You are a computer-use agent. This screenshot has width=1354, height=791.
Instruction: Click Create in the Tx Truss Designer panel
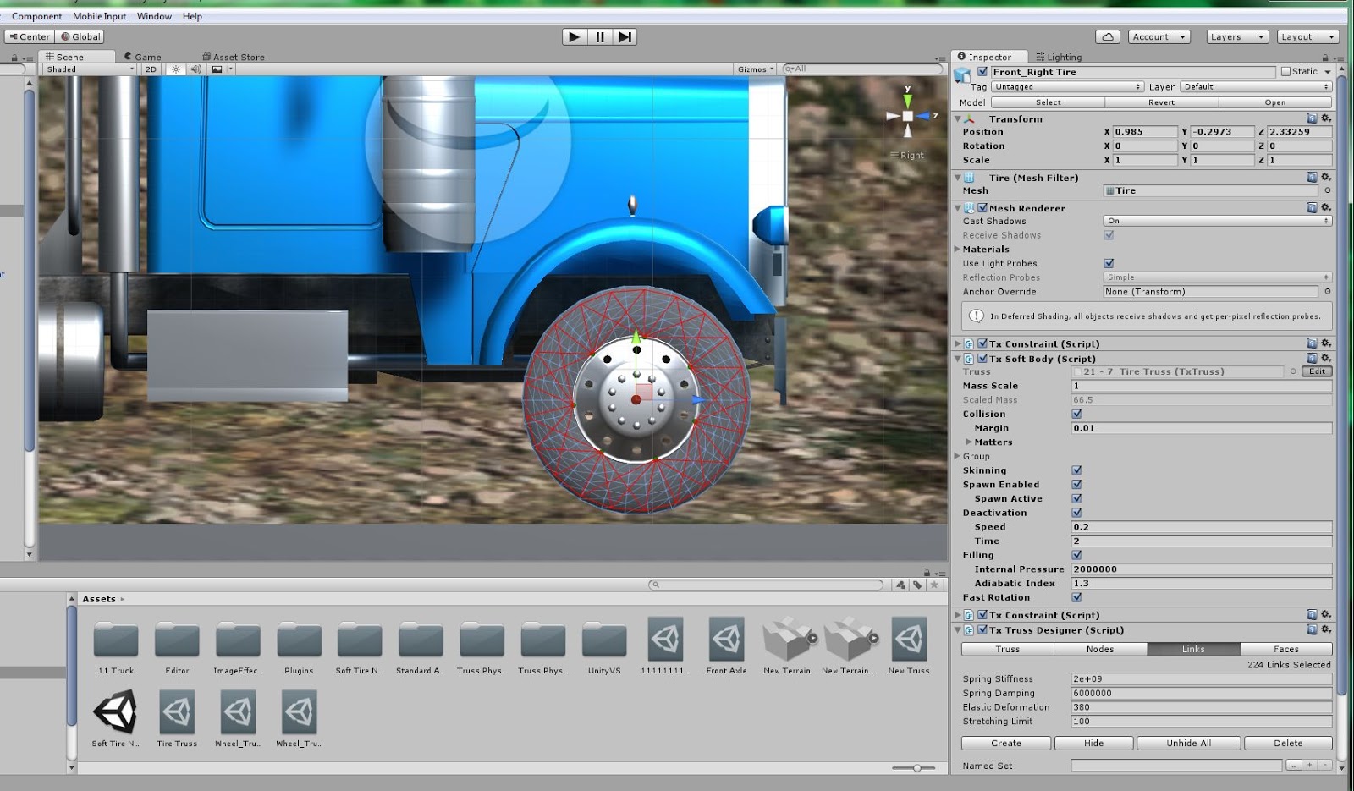tap(1005, 743)
